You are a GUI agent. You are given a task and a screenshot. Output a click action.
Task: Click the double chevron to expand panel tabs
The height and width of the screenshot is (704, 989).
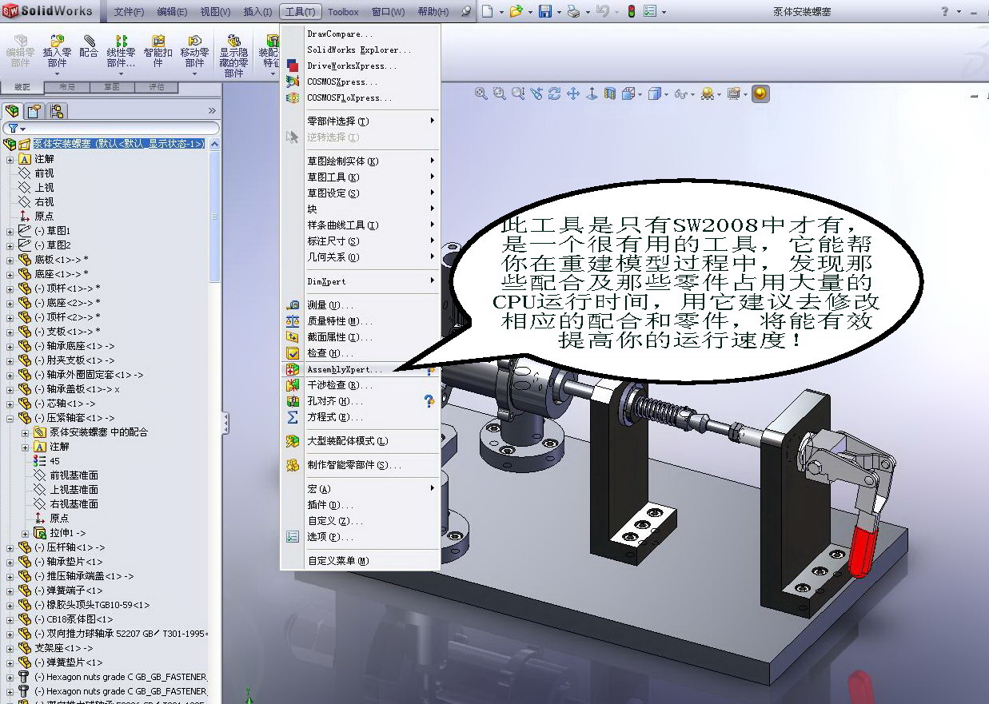(x=212, y=111)
